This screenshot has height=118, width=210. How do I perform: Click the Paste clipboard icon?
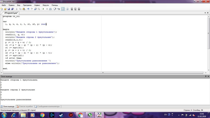(24, 9)
